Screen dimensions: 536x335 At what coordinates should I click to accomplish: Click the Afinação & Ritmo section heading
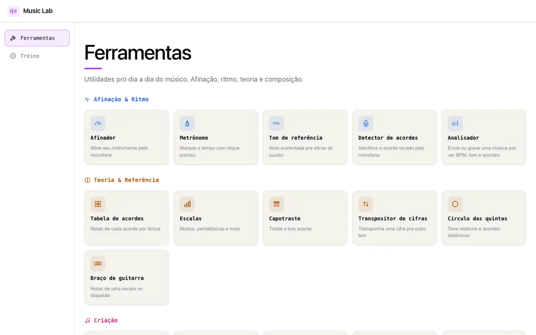pyautogui.click(x=121, y=100)
